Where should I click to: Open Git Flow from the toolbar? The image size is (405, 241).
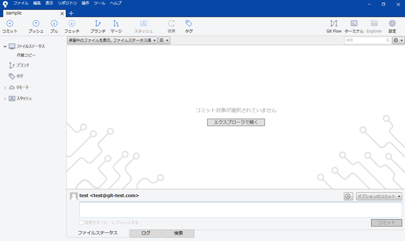[x=334, y=26]
